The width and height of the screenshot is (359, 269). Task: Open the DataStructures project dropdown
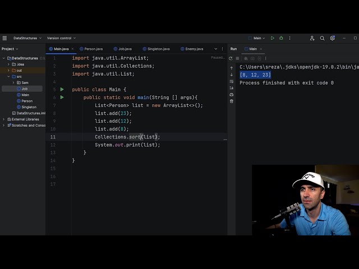[27, 38]
